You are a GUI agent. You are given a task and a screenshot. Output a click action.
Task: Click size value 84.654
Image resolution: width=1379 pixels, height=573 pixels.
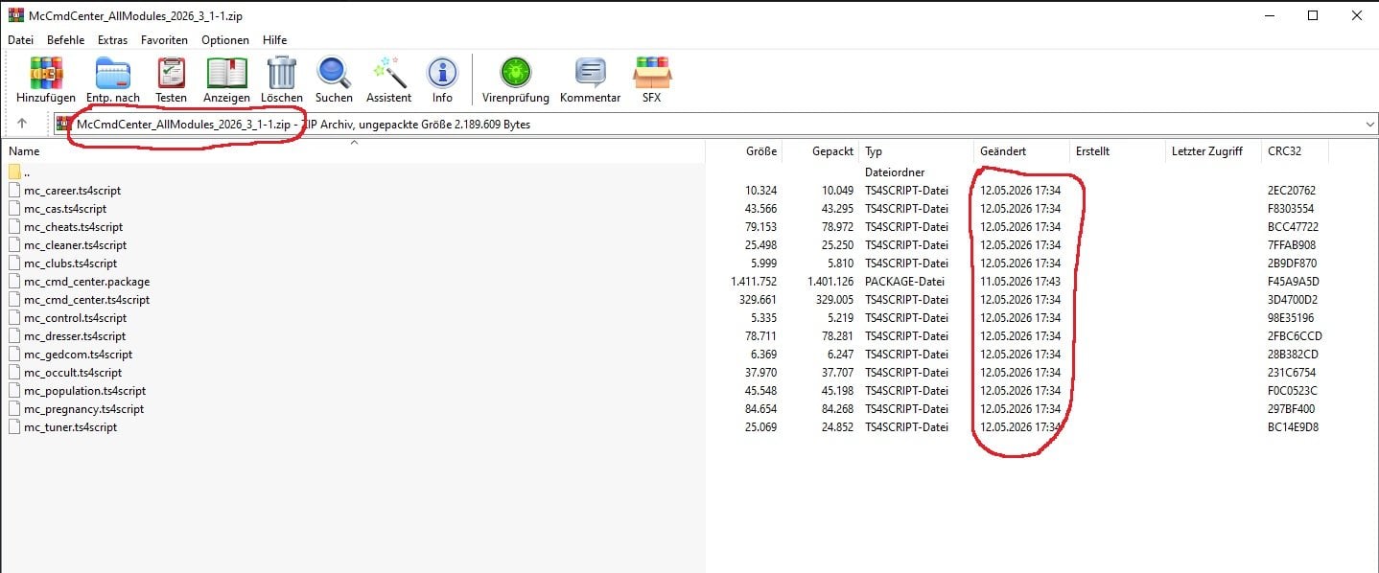(x=760, y=409)
